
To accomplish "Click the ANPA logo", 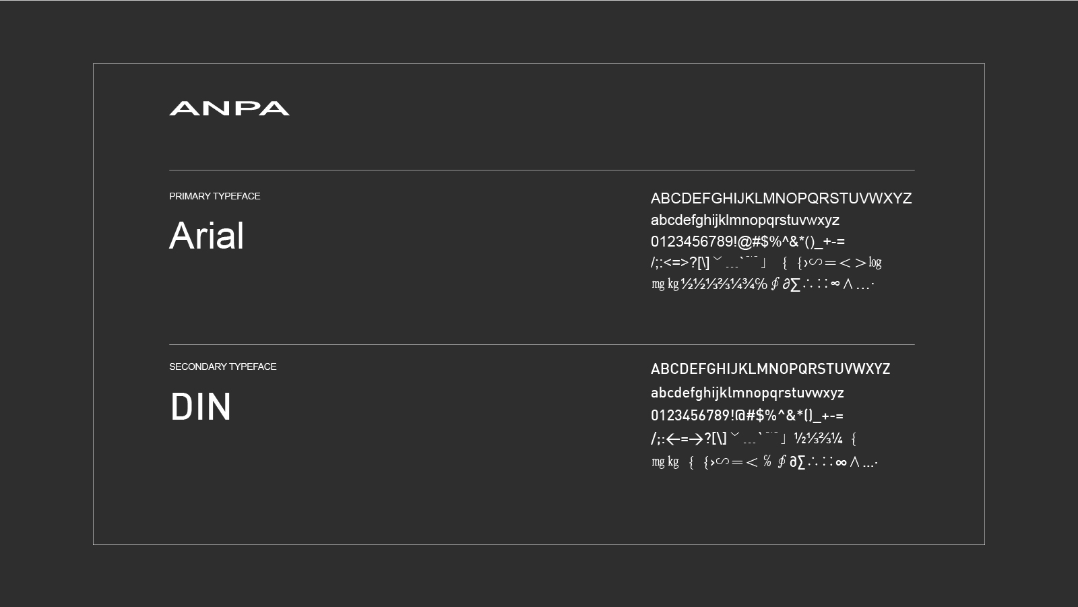I will coord(229,108).
